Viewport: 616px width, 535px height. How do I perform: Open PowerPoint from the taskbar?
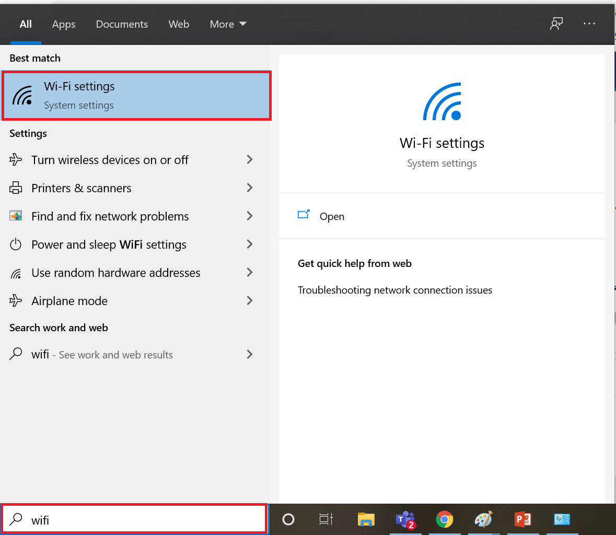(522, 519)
